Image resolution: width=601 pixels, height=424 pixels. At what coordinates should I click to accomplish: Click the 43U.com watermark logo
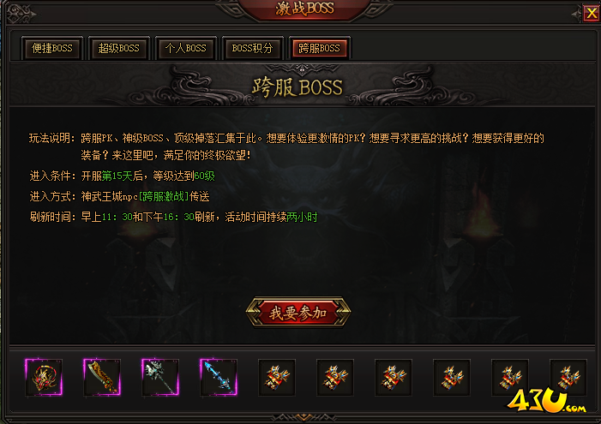click(x=546, y=402)
